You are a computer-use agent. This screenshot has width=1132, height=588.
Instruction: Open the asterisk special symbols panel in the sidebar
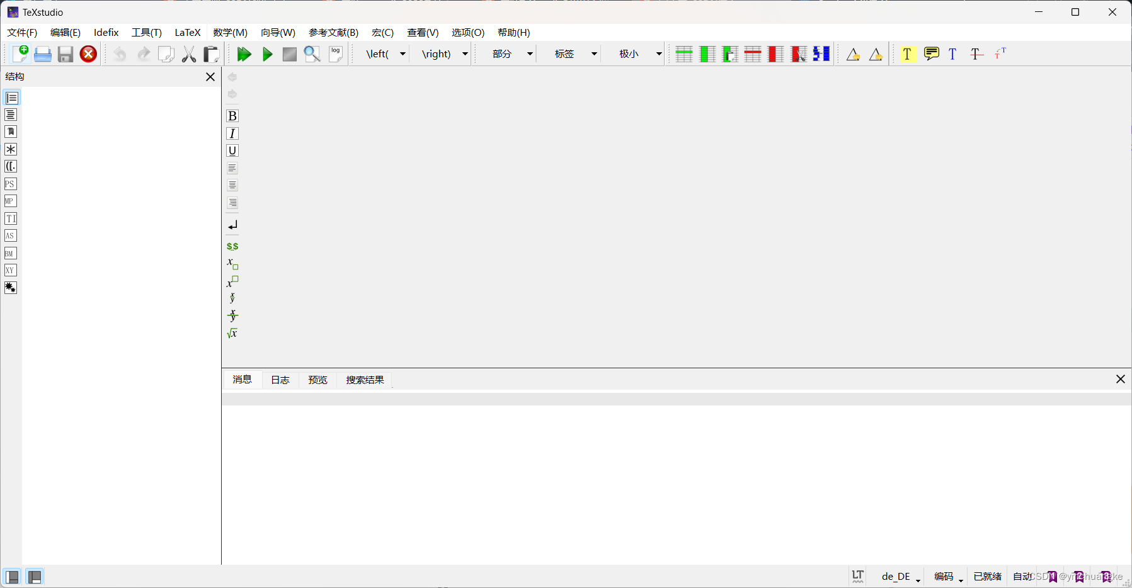coord(10,149)
